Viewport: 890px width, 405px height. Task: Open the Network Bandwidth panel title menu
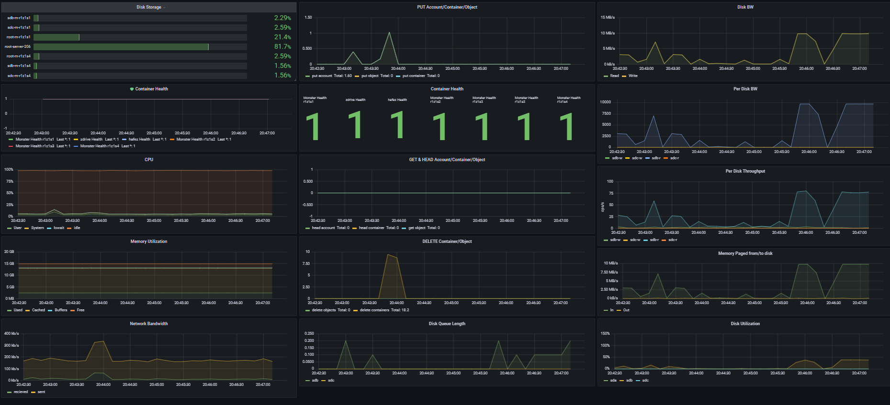pos(148,324)
